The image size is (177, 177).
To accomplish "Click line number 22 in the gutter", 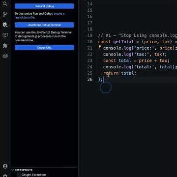I will (x=90, y=54).
